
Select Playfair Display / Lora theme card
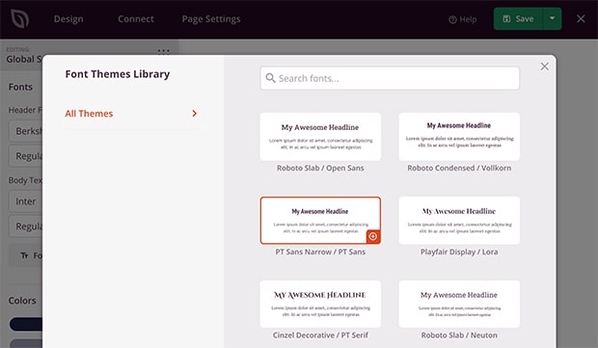(459, 221)
